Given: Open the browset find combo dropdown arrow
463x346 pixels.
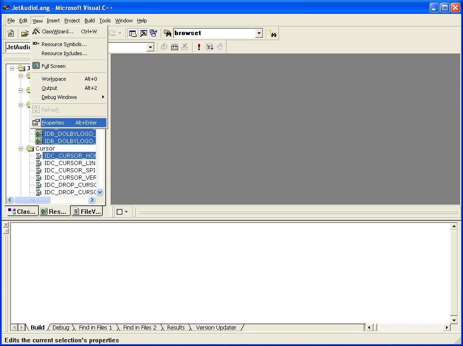Looking at the screenshot, I should 259,33.
